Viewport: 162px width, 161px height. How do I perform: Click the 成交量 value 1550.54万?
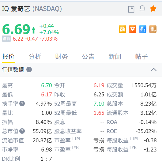click(144, 85)
